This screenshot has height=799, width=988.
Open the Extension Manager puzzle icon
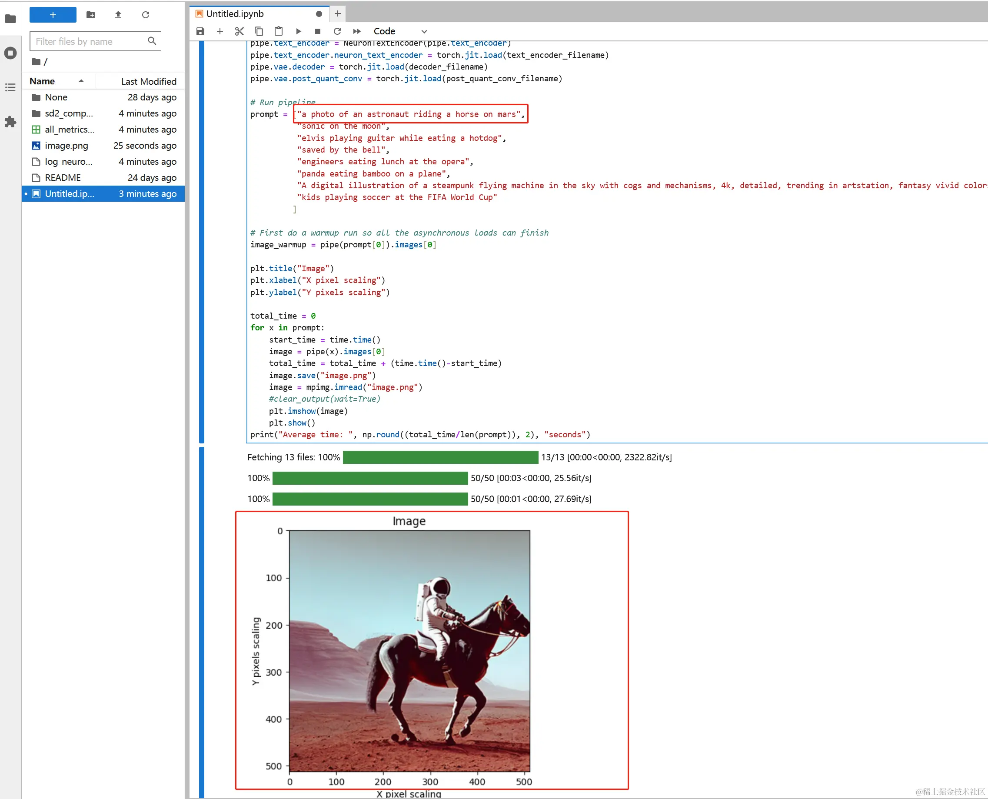(x=10, y=122)
